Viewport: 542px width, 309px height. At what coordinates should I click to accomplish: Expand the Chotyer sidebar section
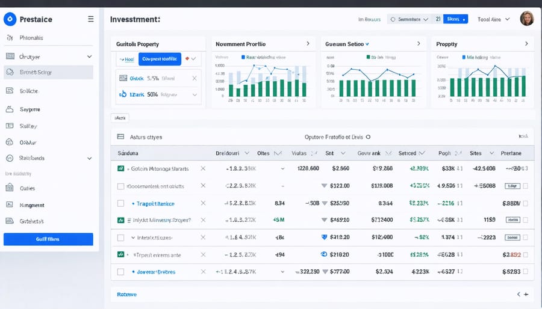90,57
